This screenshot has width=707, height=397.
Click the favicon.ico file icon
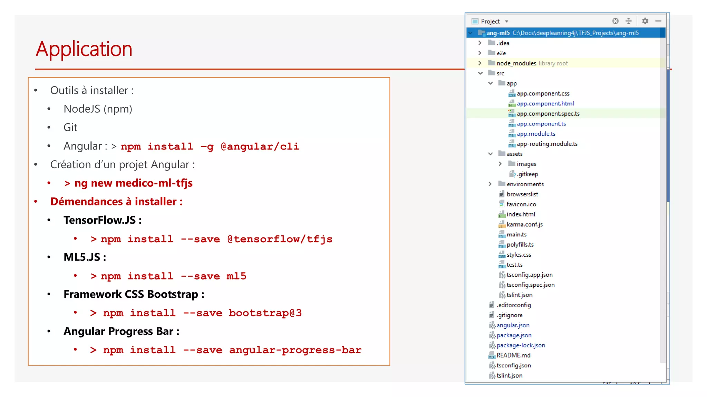pyautogui.click(x=502, y=204)
